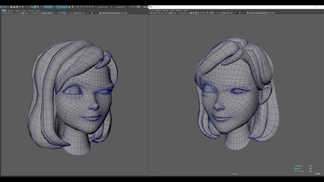The width and height of the screenshot is (324, 182).
Task: Open the menu set dropdown arrow at top-left
Action: (5, 7)
